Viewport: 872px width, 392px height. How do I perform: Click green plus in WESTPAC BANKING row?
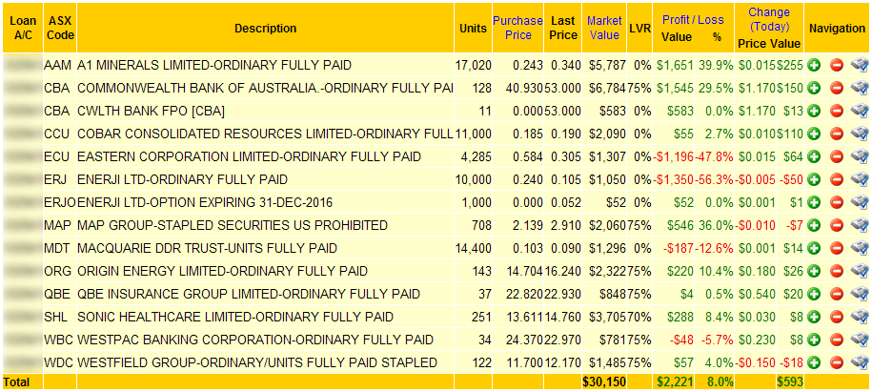click(814, 340)
